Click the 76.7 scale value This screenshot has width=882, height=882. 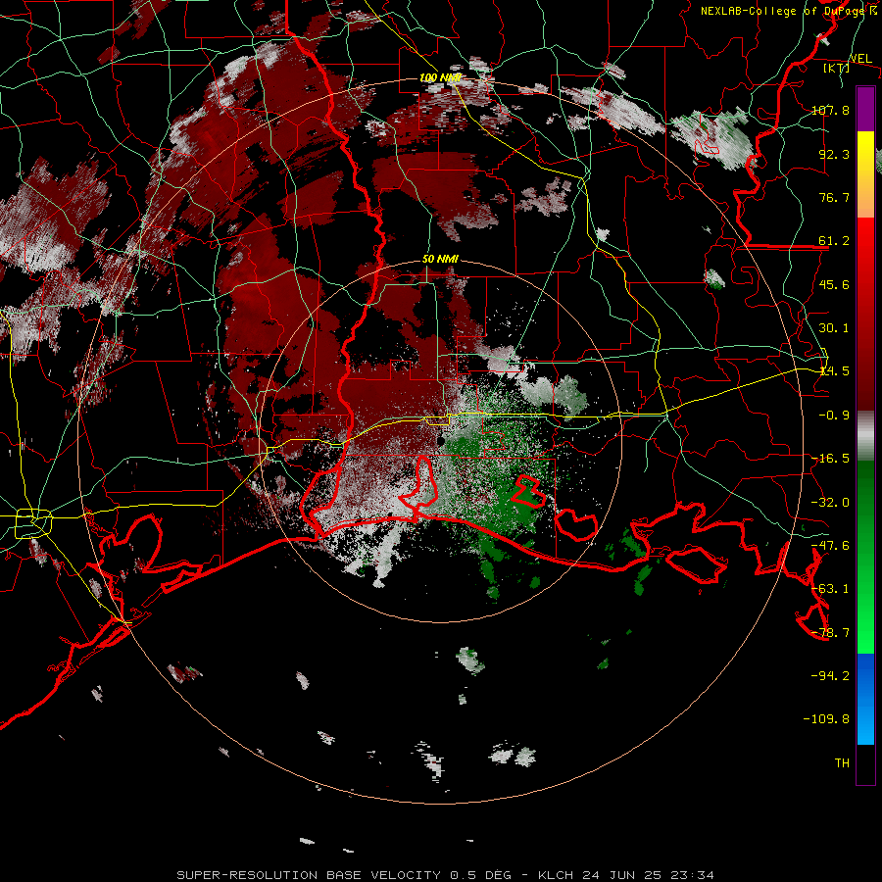pos(834,197)
